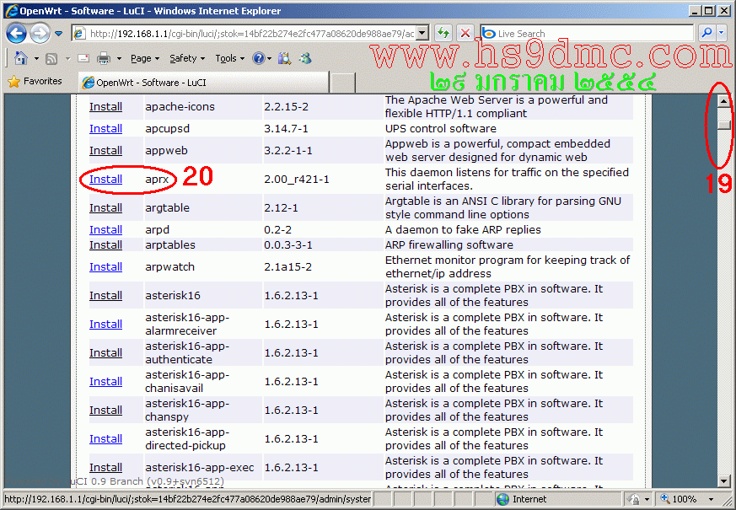
Task: Click Install next to arptables
Action: [105, 245]
